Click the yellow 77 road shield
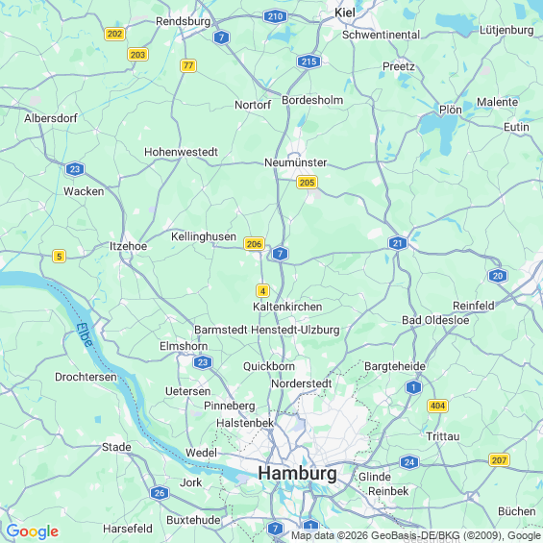This screenshot has height=543, width=543. coord(188,65)
